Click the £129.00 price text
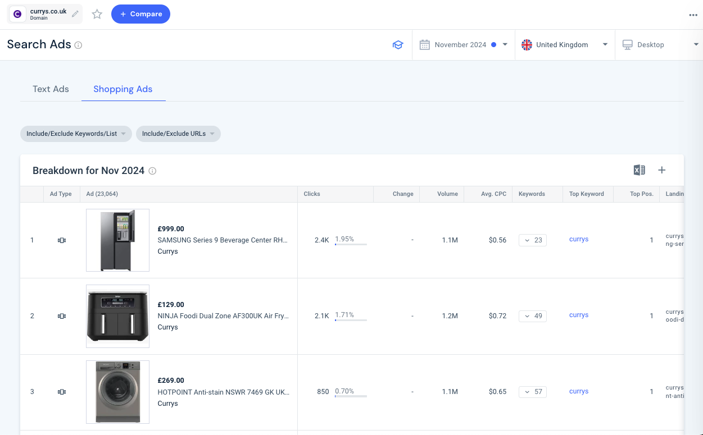 tap(171, 305)
